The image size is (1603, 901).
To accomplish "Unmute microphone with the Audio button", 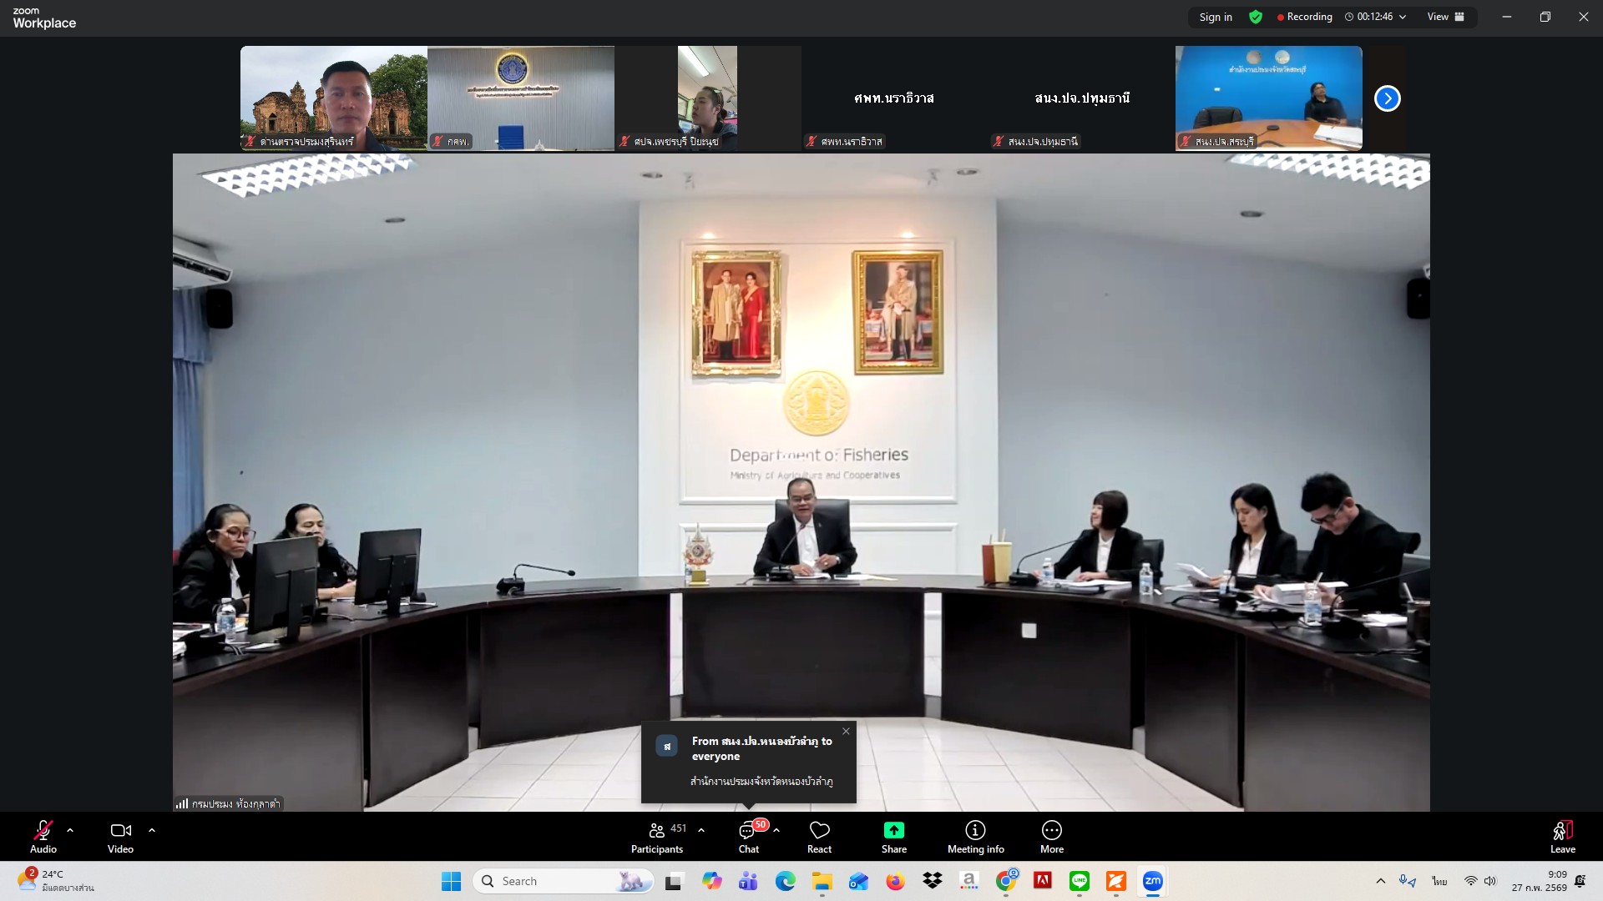I will pos(43,836).
